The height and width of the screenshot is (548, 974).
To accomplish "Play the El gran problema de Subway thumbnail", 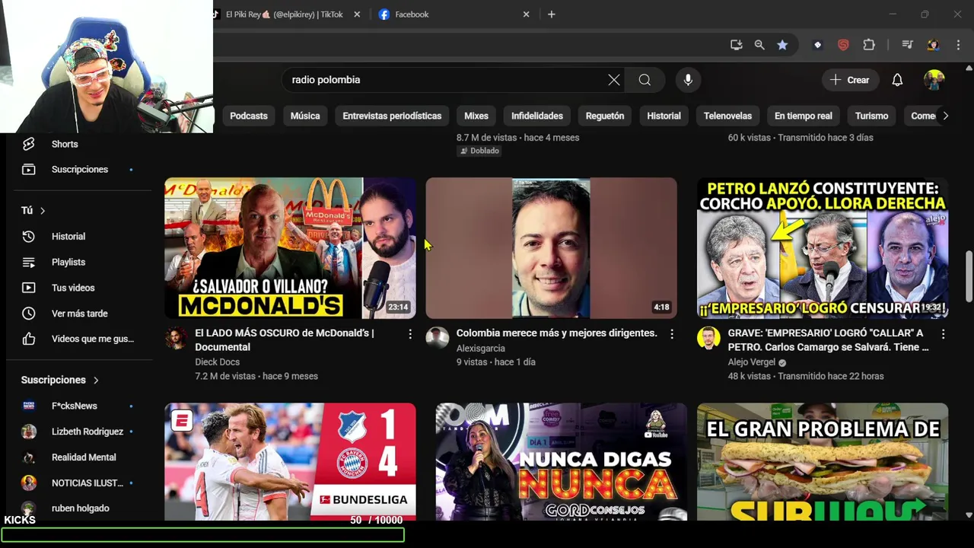I will click(823, 462).
